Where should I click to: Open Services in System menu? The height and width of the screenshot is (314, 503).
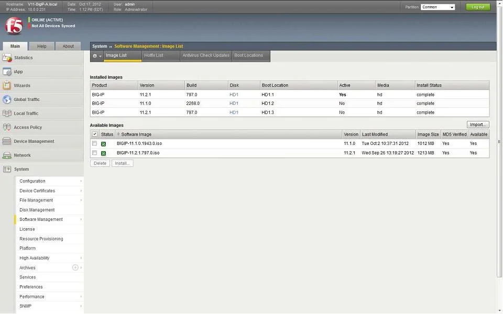(28, 277)
